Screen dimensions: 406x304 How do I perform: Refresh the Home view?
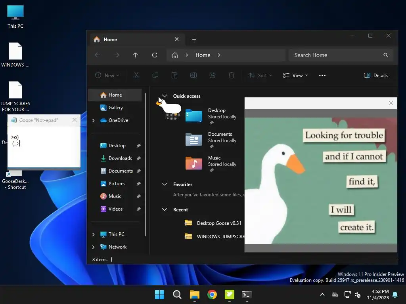pos(155,55)
